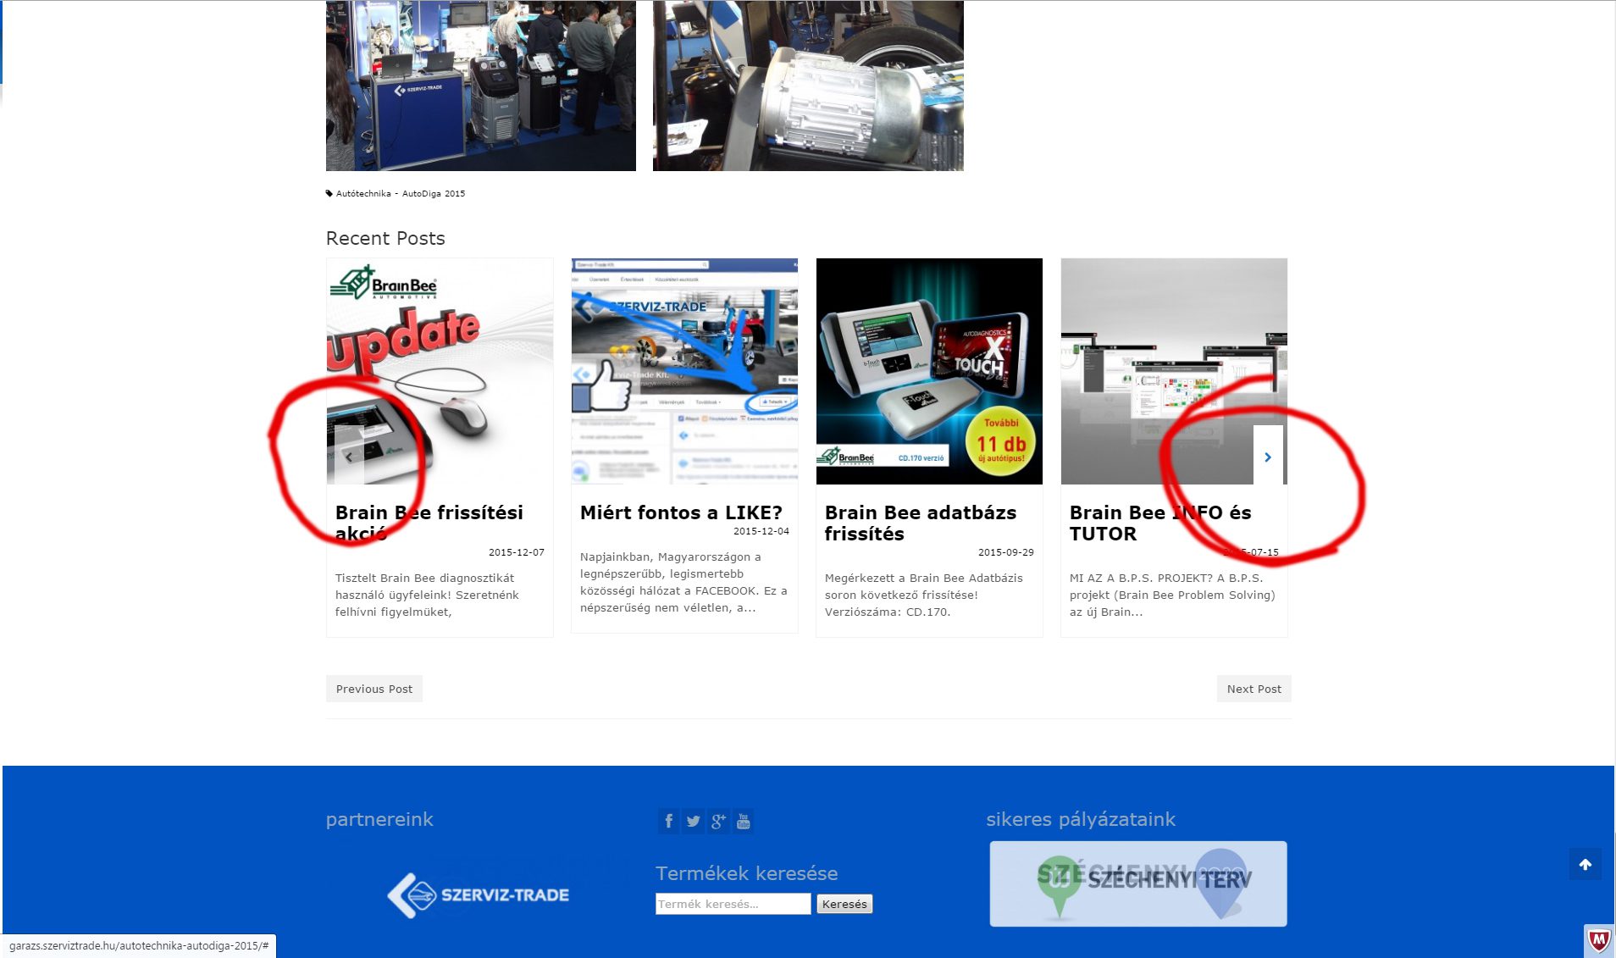Click the partnereink footer heading
This screenshot has height=958, width=1616.
pos(379,819)
